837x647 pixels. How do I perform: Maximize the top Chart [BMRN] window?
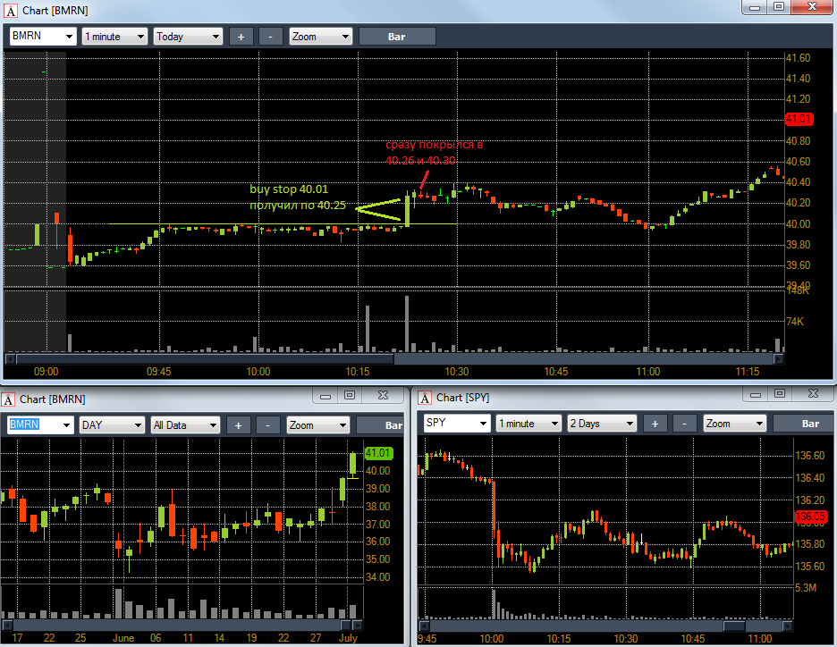click(779, 7)
